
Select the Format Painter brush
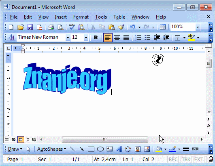(121, 27)
